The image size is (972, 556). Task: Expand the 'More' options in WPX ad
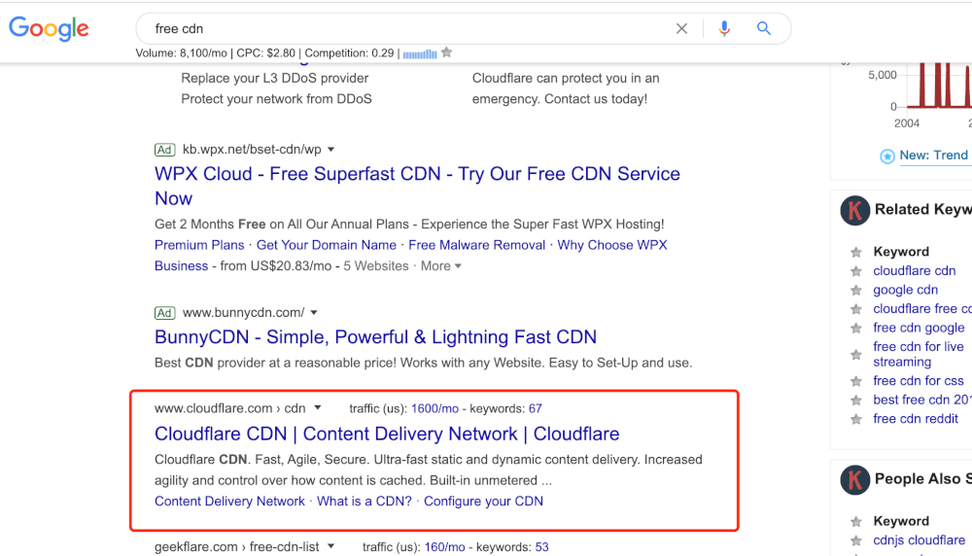(441, 266)
